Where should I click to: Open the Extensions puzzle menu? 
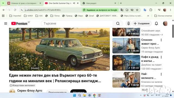tap(151, 10)
